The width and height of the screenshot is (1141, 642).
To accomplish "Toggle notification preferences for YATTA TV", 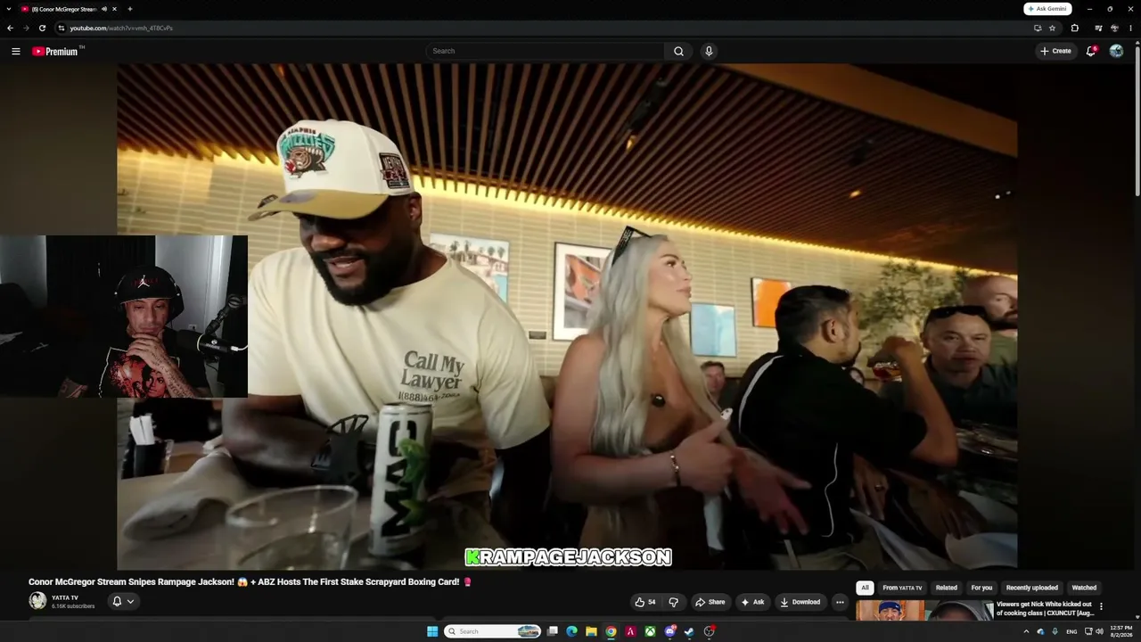I will [123, 601].
